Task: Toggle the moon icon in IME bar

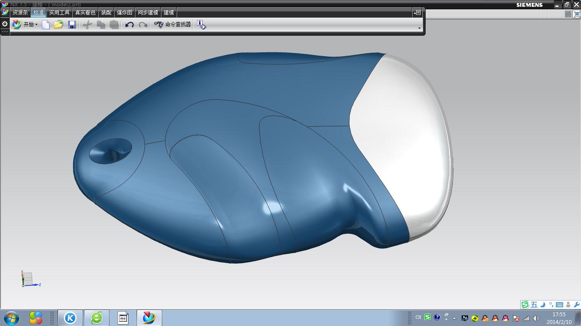Action: pyautogui.click(x=543, y=304)
